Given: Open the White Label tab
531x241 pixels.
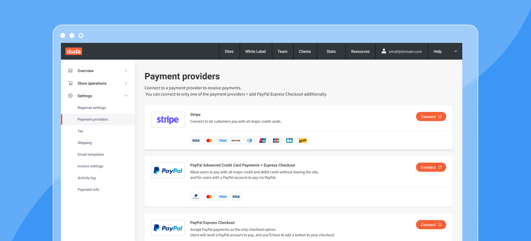Looking at the screenshot, I should click(x=255, y=51).
